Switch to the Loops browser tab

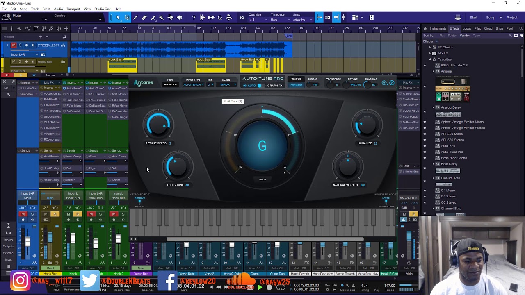(467, 28)
